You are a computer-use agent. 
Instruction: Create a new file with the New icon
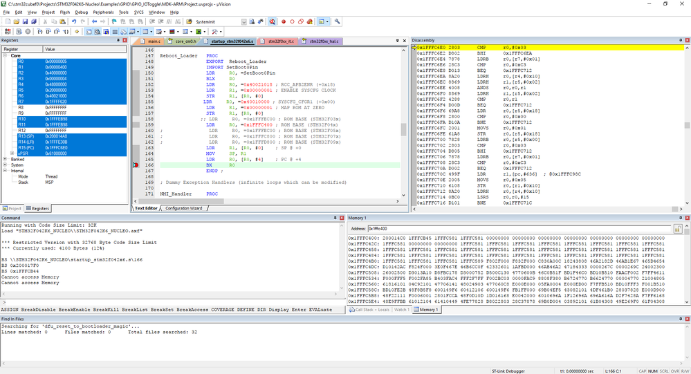[8, 21]
